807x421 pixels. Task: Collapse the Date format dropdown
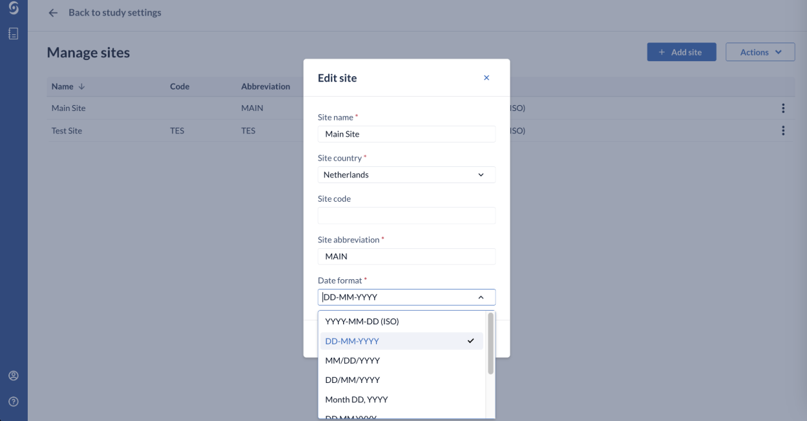tap(480, 297)
